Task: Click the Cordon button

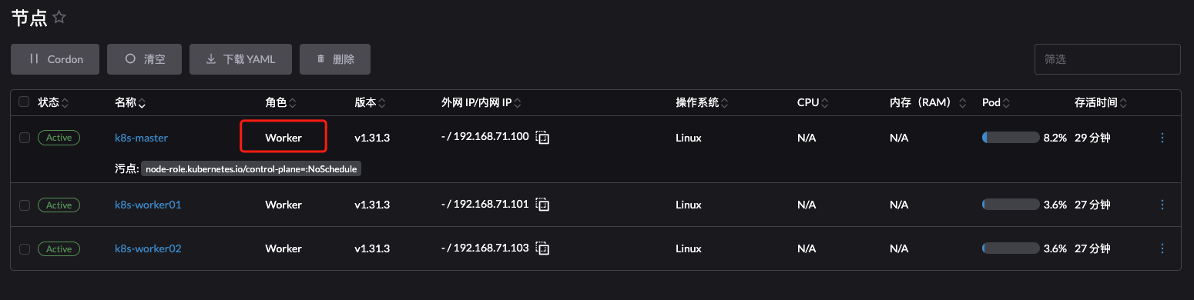Action: (55, 59)
